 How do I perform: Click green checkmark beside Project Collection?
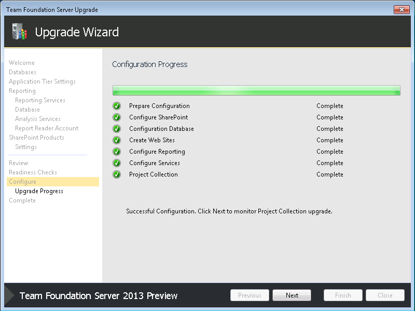(117, 174)
